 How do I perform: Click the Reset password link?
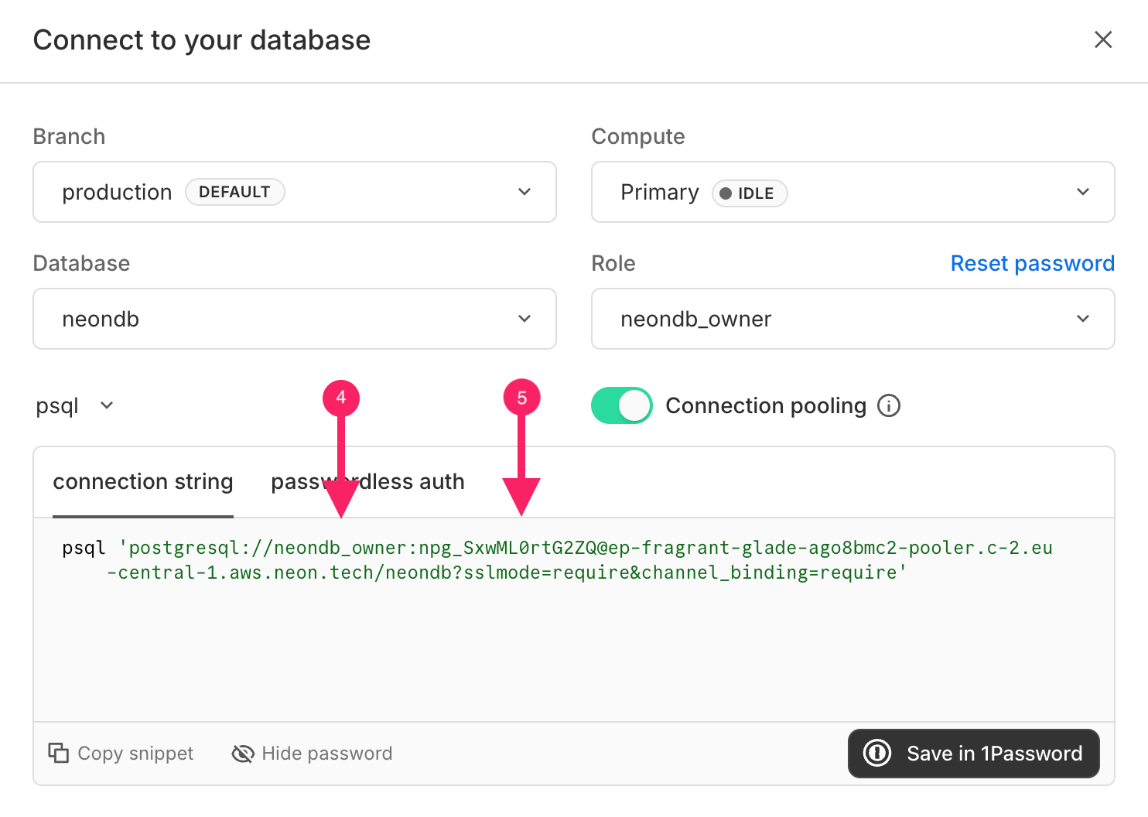(x=1032, y=264)
